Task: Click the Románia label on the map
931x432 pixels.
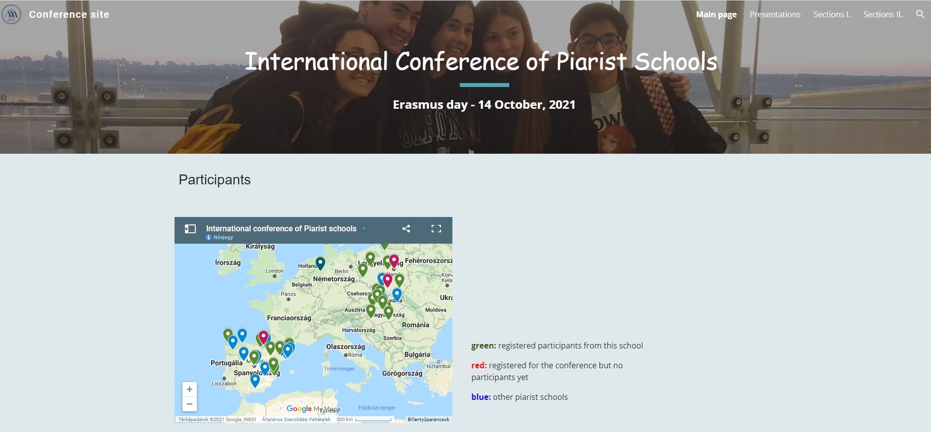Action: pyautogui.click(x=415, y=325)
